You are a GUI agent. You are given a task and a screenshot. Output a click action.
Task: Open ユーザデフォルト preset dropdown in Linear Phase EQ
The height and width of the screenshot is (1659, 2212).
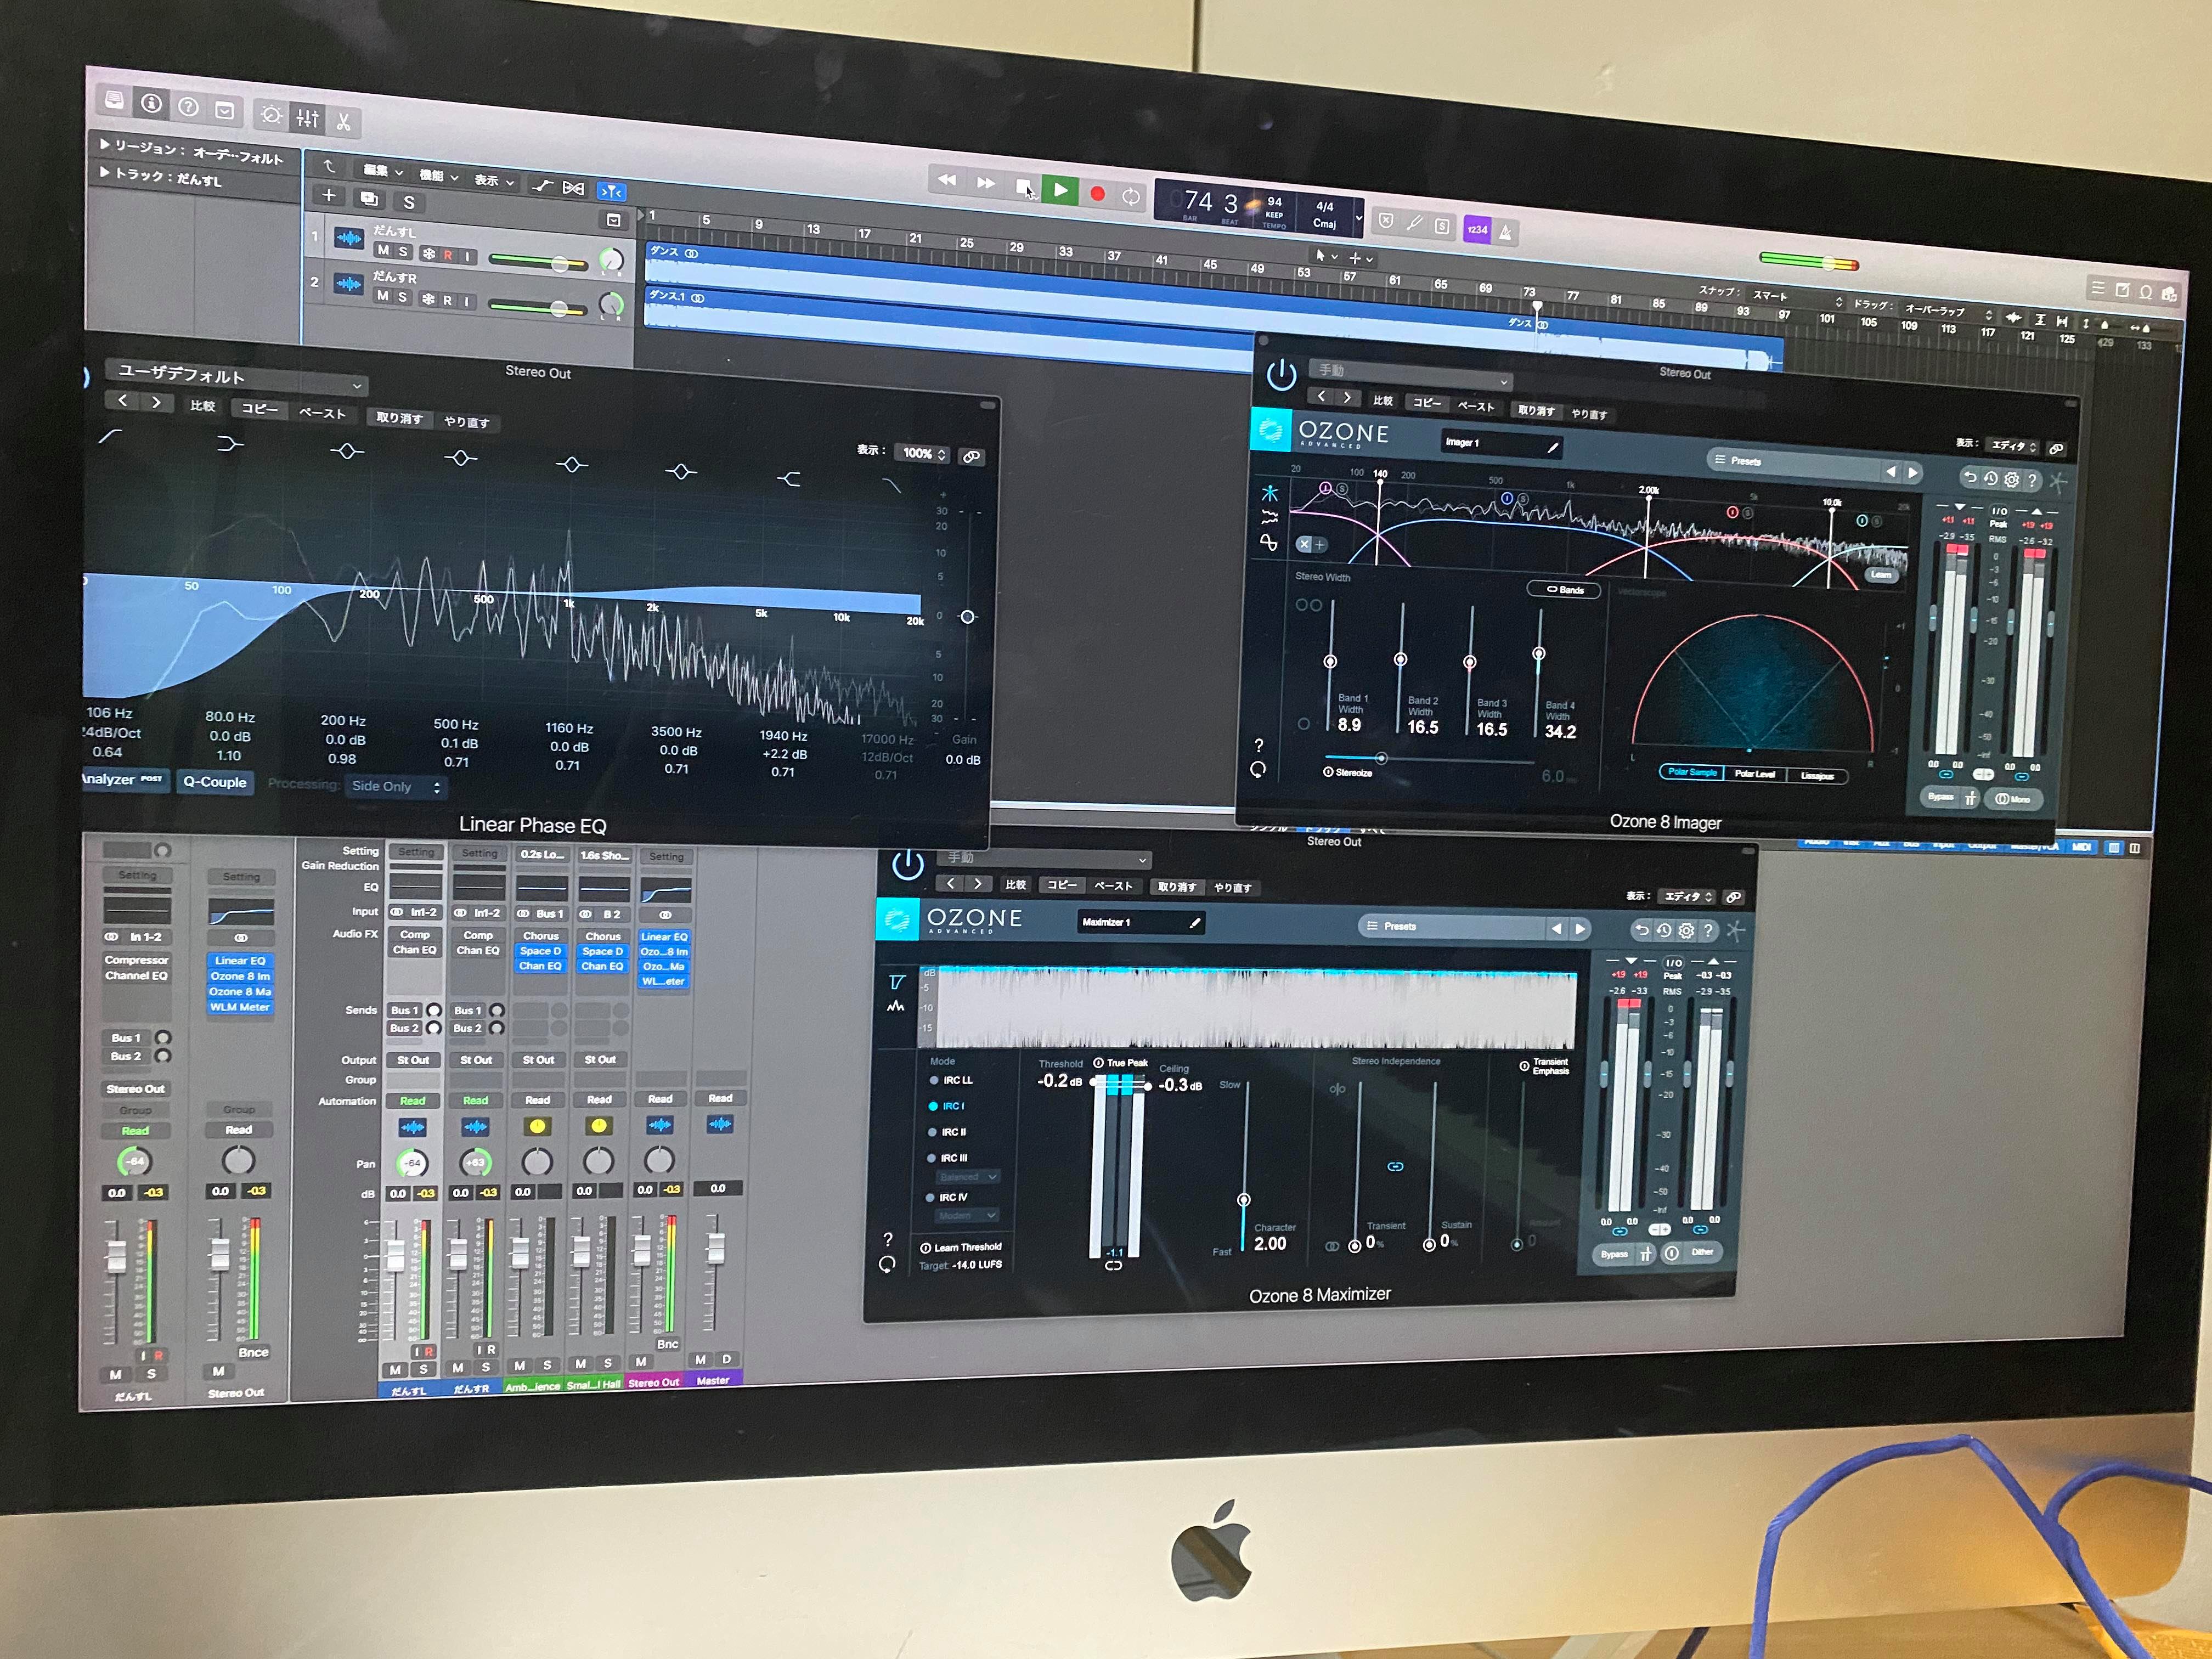(236, 377)
